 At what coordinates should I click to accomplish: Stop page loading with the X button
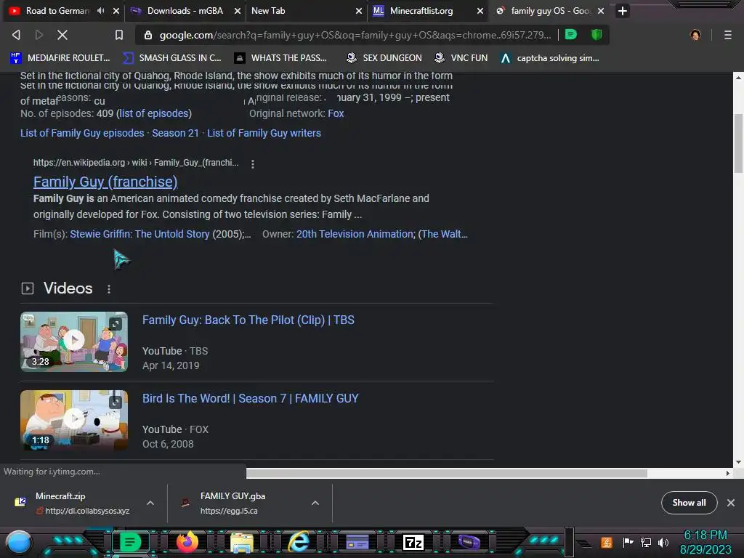point(62,35)
